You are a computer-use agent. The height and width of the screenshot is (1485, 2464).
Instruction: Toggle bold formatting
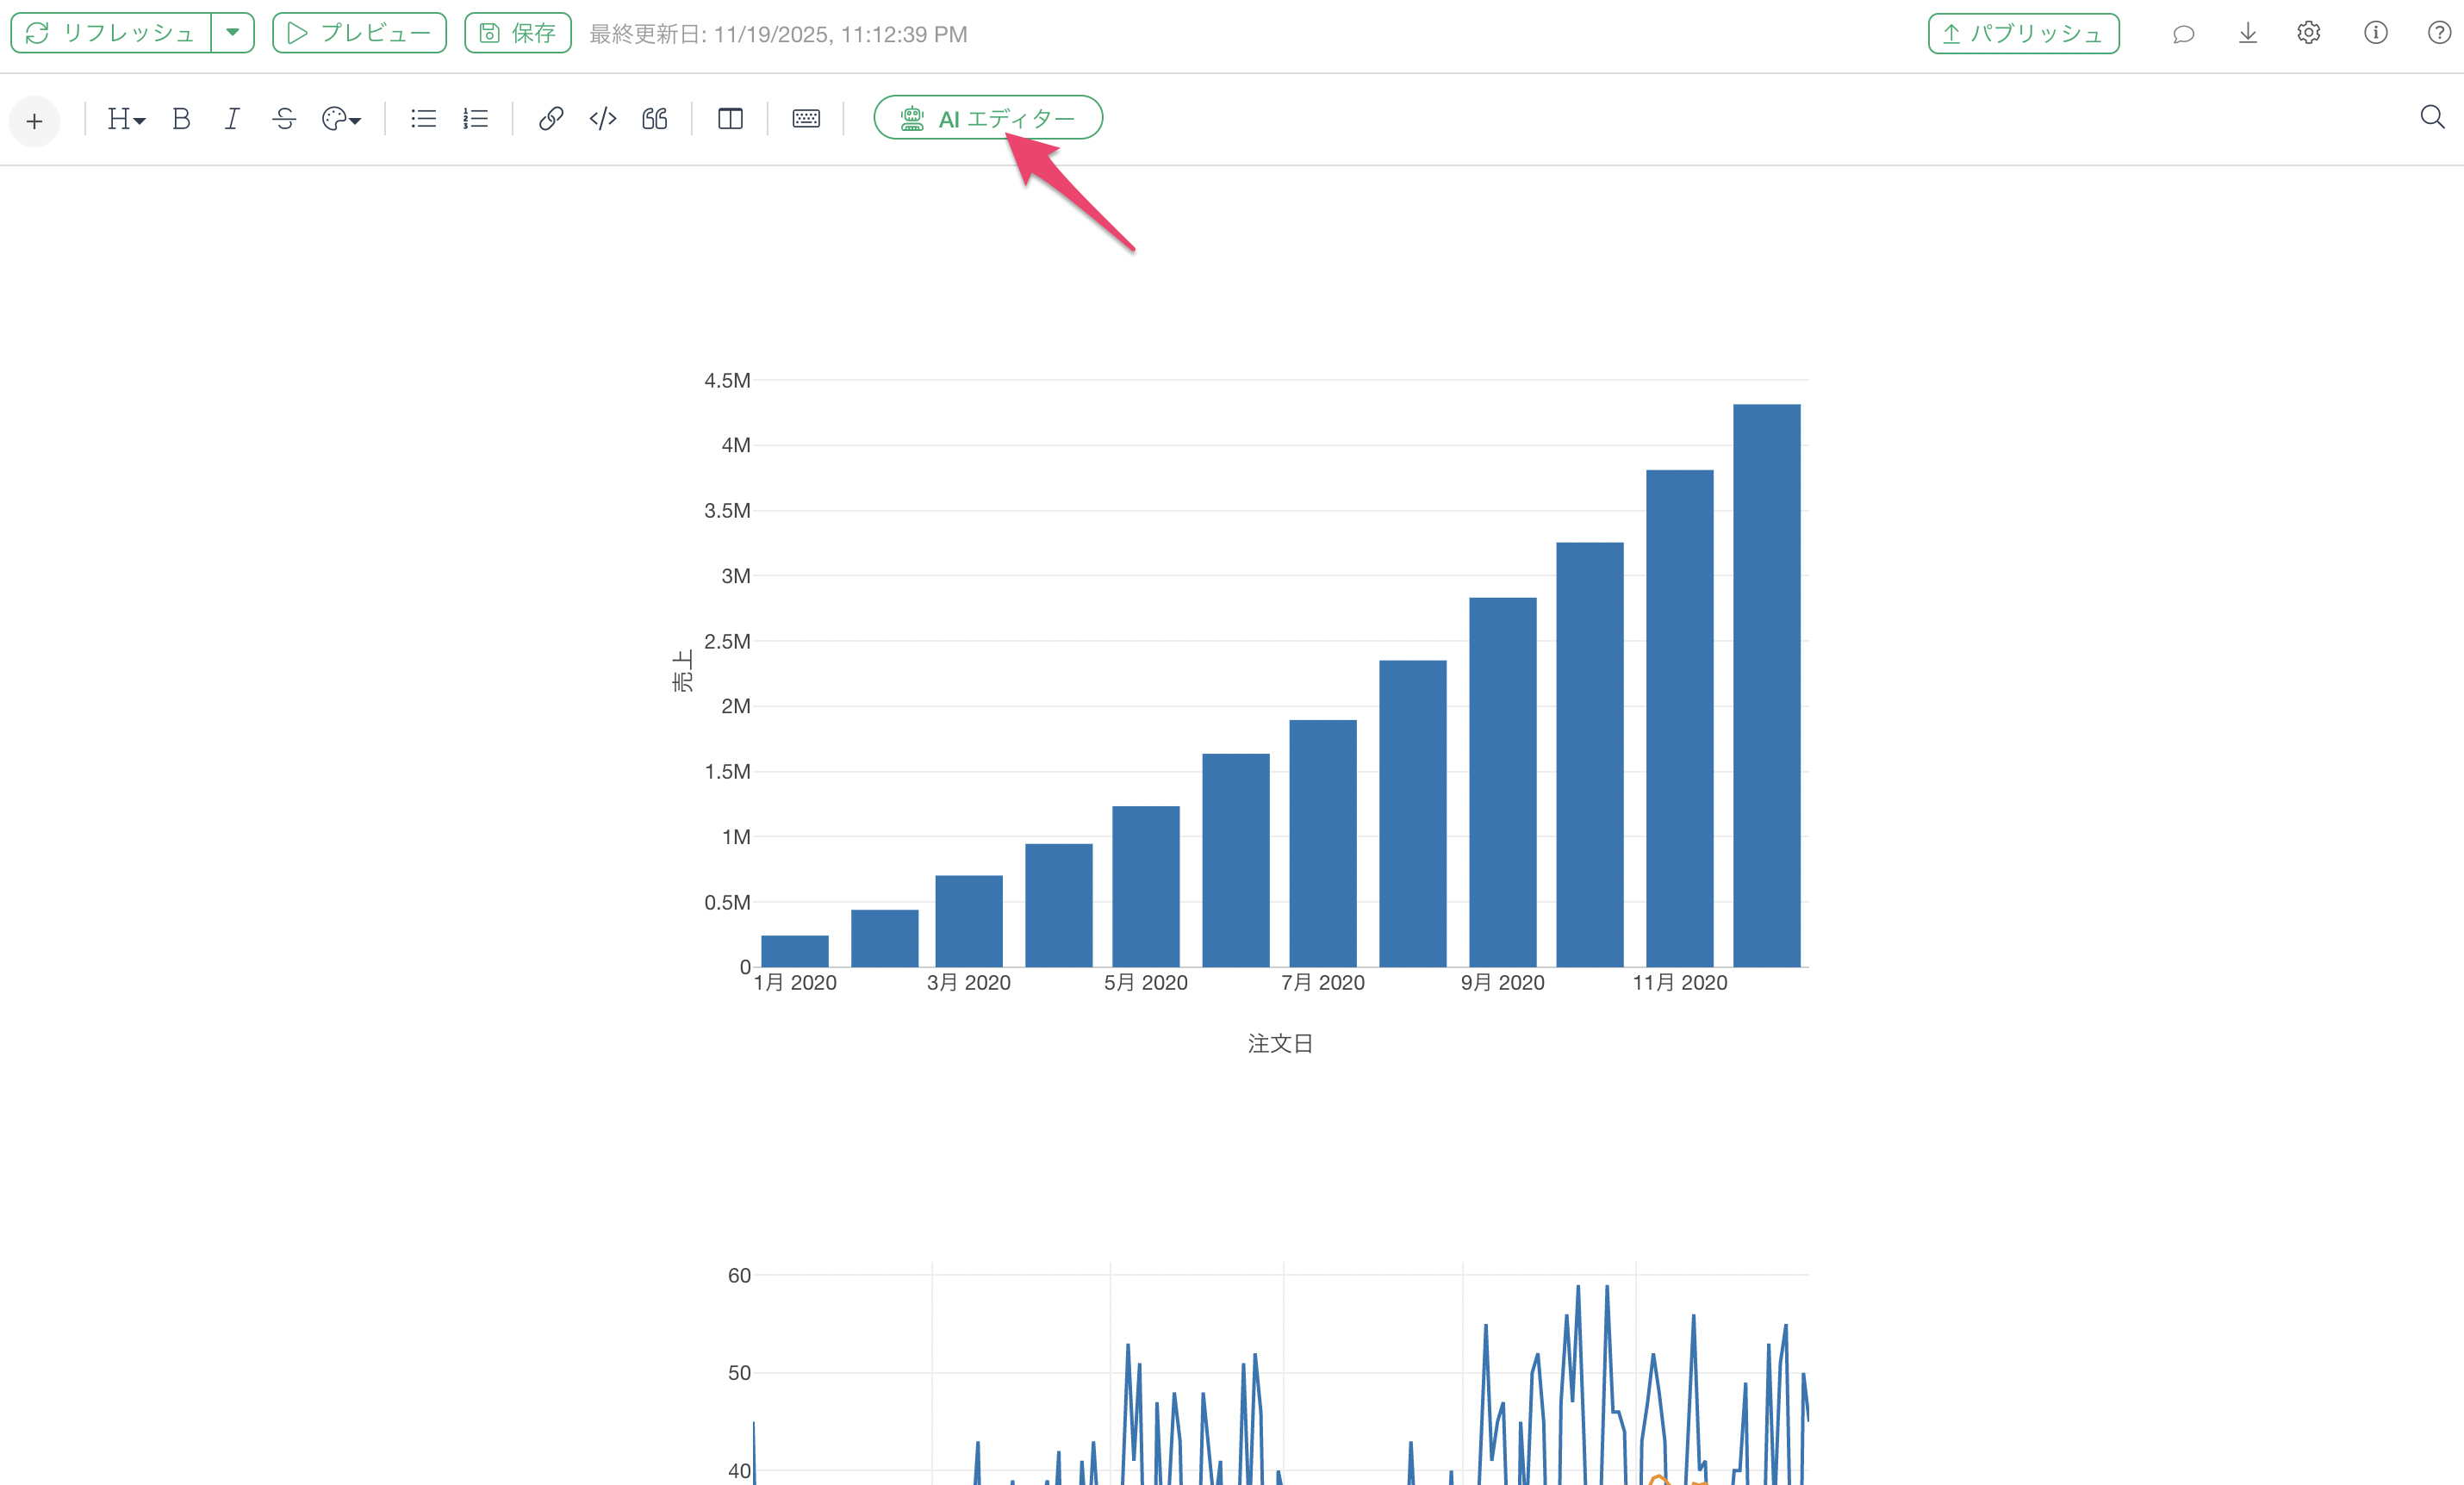(181, 119)
